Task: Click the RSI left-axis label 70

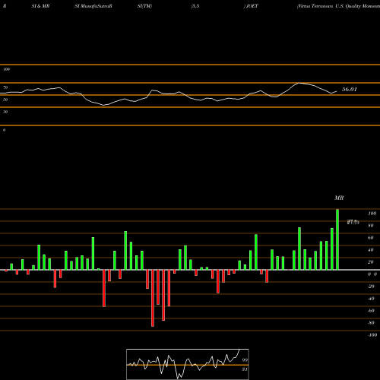Action: [x=5, y=87]
